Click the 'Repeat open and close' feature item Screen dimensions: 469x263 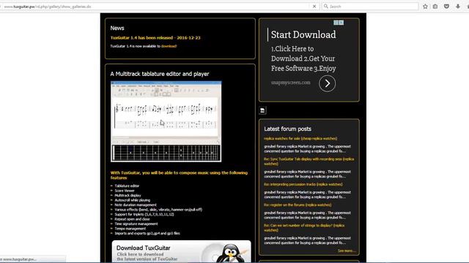click(132, 219)
